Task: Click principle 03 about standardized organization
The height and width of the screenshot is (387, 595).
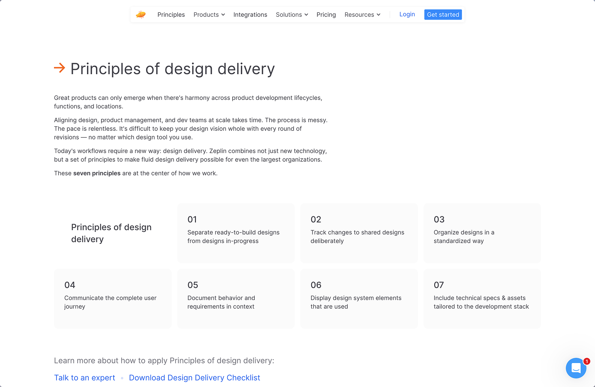Action: (482, 233)
